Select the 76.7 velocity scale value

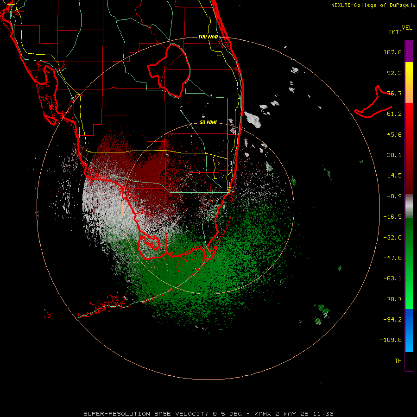point(394,93)
